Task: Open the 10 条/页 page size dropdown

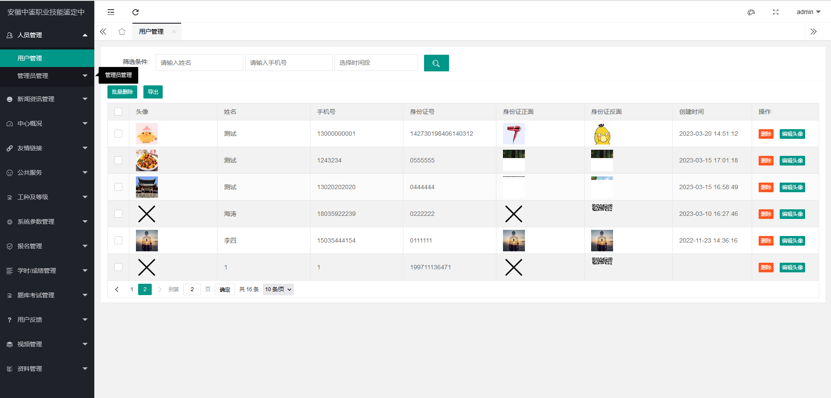Action: pos(278,289)
